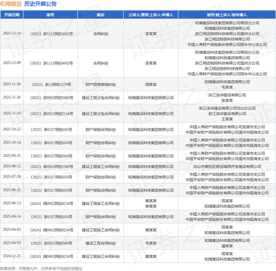Screen dimensions: 276x271
Task: Click the 历史开庭公告 heading
Action: click(x=40, y=4)
